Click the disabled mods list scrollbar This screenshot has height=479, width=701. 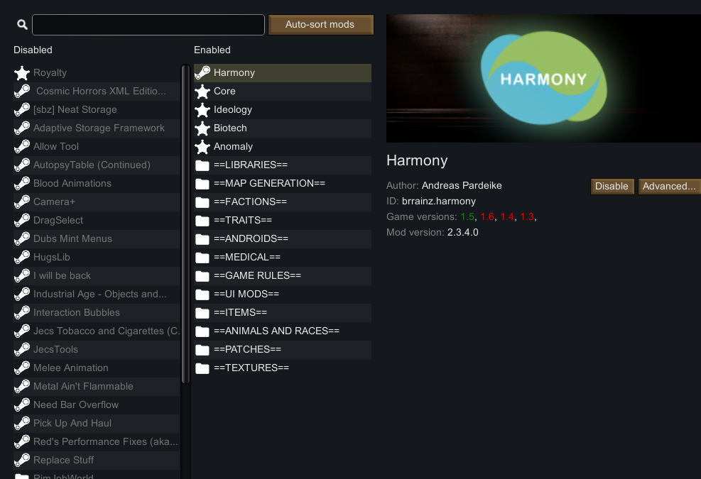click(x=185, y=224)
